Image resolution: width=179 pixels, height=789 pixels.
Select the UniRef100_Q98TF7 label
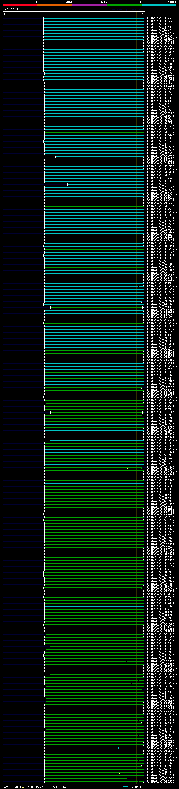coord(161,144)
